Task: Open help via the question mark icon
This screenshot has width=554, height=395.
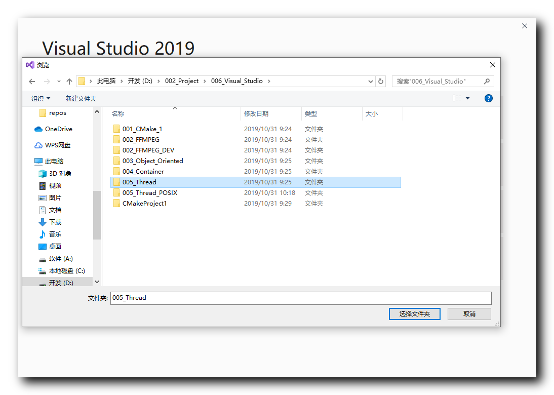Action: pos(489,98)
